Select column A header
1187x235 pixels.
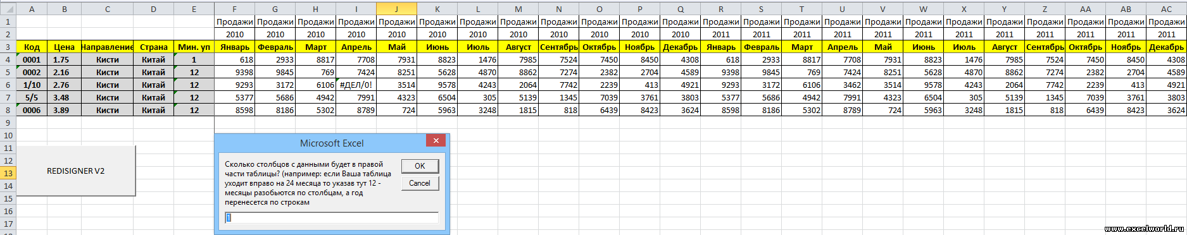click(32, 9)
